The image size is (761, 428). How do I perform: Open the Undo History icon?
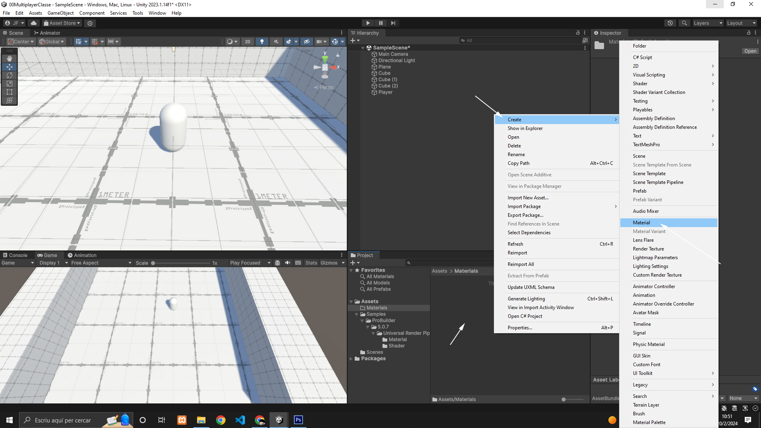click(x=670, y=23)
